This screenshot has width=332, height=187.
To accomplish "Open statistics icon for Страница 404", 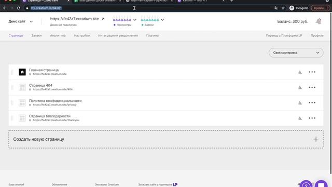I will coord(300,87).
